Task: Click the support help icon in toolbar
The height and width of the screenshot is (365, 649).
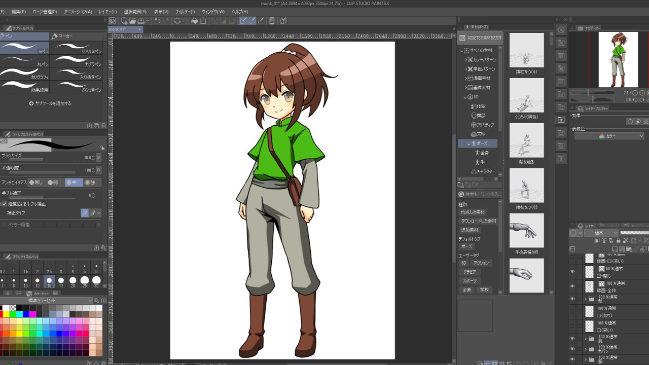Action: [283, 21]
